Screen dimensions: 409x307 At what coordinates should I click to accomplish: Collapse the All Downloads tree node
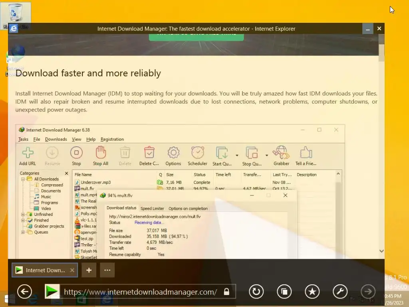(x=23, y=179)
